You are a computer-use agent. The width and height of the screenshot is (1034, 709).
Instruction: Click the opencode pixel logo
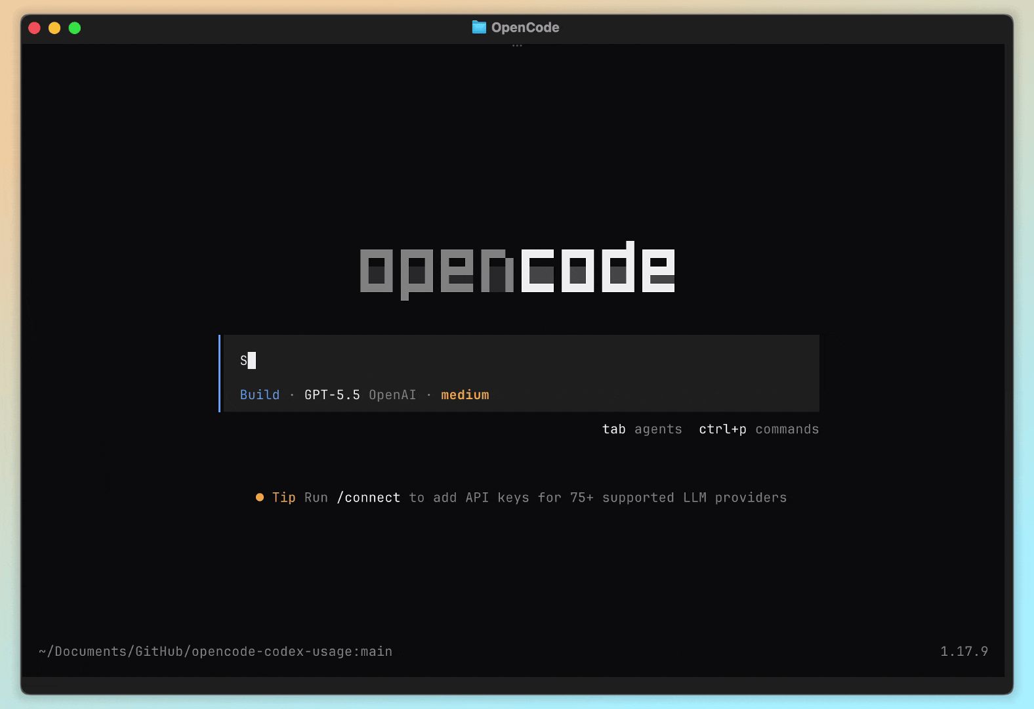click(x=518, y=270)
